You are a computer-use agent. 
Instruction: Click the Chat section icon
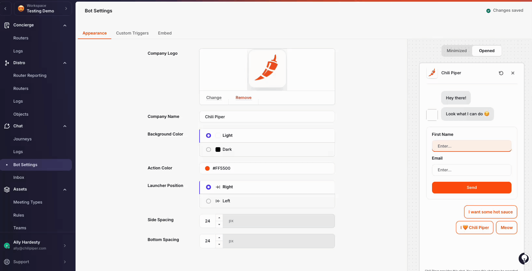tap(7, 126)
